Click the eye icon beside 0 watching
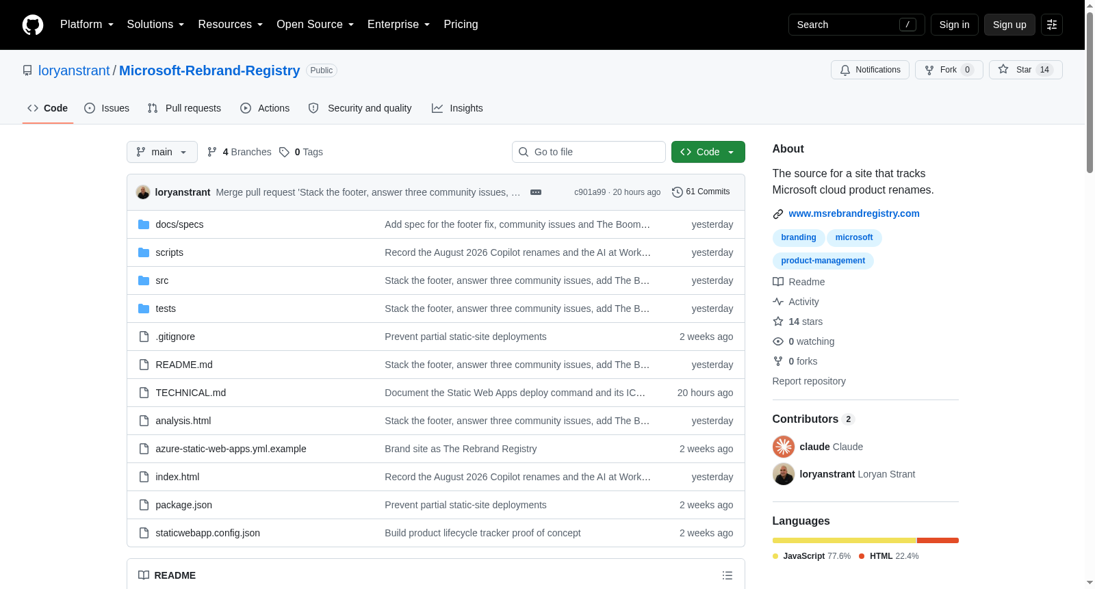This screenshot has height=589, width=1095. (778, 341)
